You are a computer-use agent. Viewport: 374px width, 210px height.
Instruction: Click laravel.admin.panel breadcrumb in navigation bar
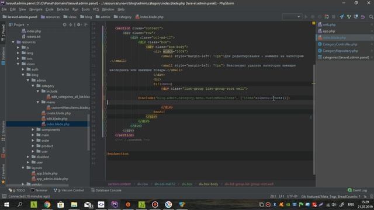(x=20, y=17)
